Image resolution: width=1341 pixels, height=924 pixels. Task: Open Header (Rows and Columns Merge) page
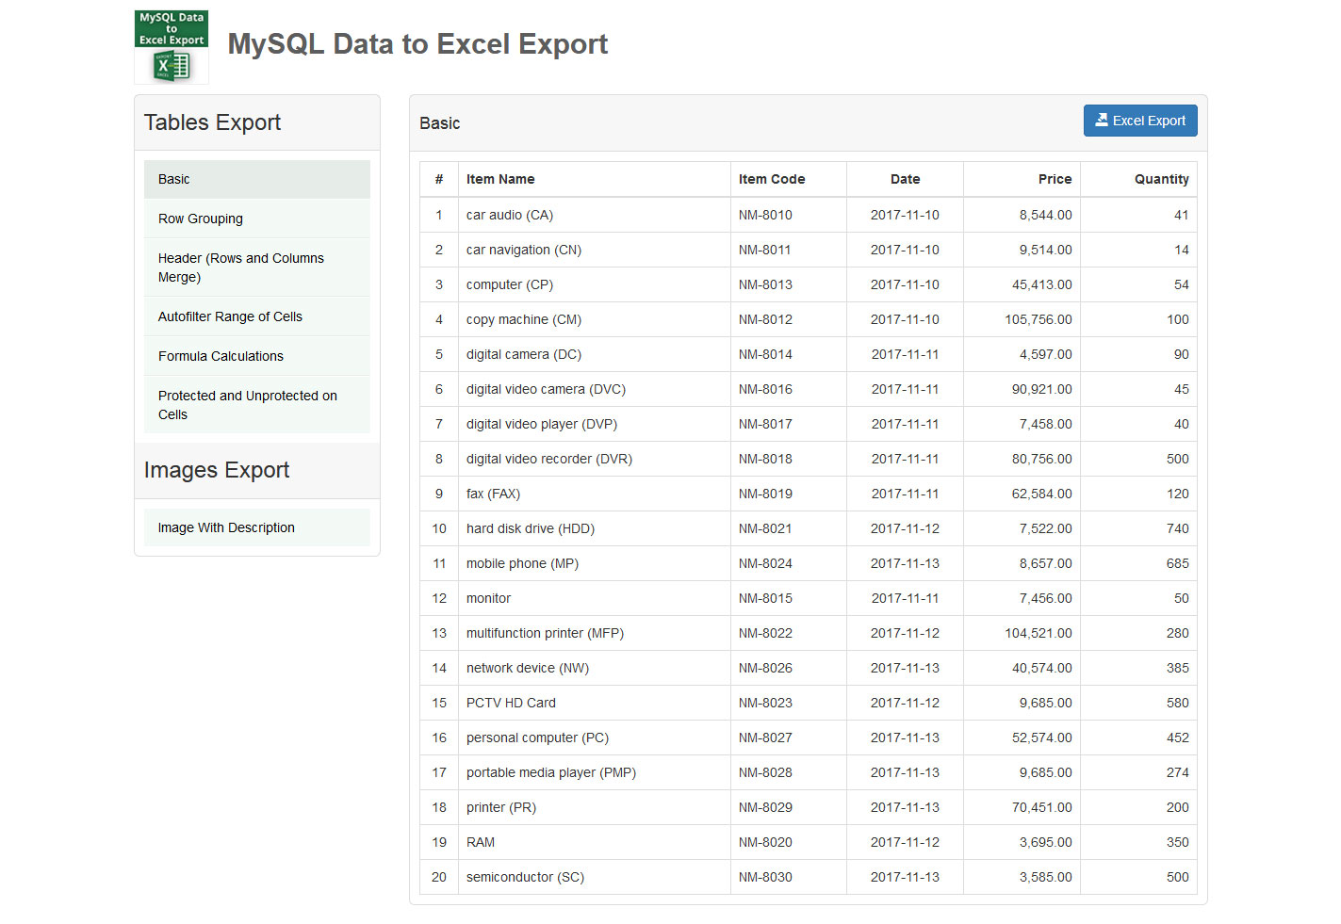[256, 267]
